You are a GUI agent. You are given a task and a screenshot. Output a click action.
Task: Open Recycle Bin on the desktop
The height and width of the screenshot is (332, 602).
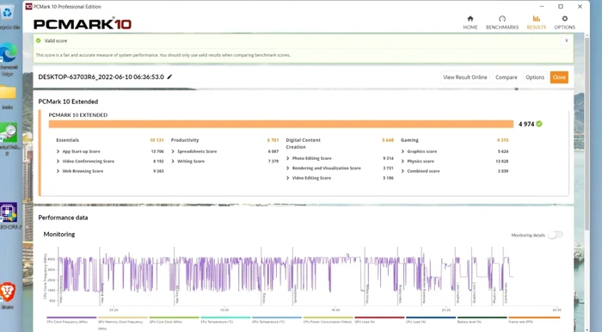[8, 16]
